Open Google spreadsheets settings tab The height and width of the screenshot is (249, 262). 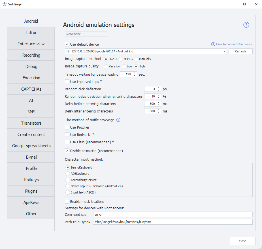[31, 146]
